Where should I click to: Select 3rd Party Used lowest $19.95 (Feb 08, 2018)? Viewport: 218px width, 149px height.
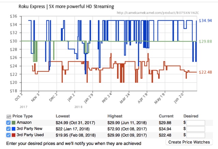[76, 135]
